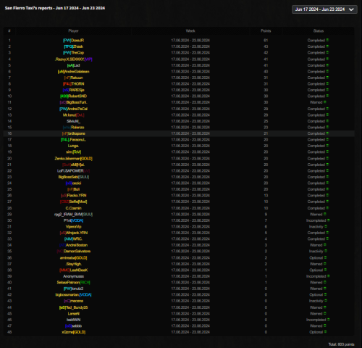Image resolution: width=362 pixels, height=348 pixels.
Task: Select the [PW]Ionutz2 player name
Action: click(x=73, y=289)
